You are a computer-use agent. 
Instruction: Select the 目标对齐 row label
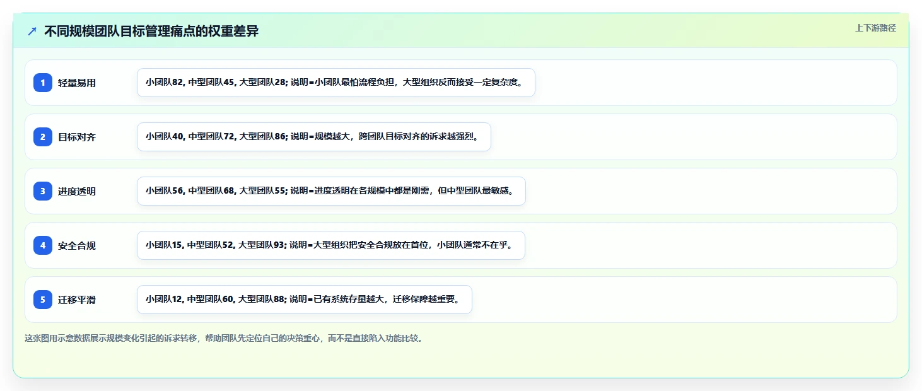tap(77, 137)
